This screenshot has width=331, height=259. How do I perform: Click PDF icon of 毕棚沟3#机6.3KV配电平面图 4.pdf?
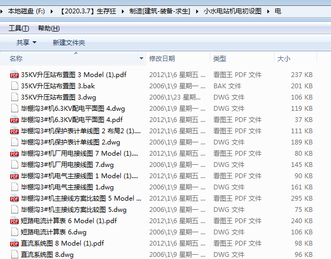[14, 120]
